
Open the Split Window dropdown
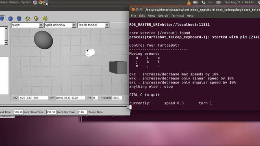click(60, 25)
